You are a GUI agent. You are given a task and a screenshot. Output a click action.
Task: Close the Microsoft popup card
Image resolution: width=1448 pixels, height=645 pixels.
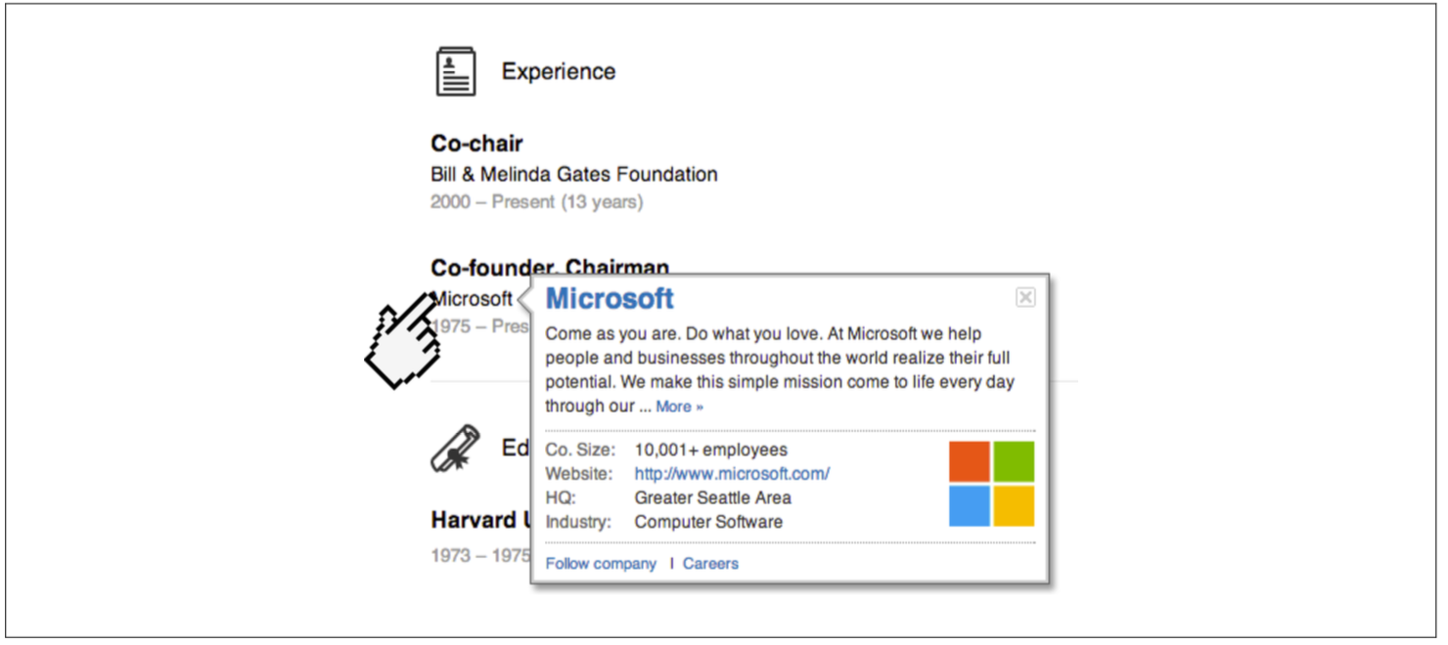coord(1025,297)
